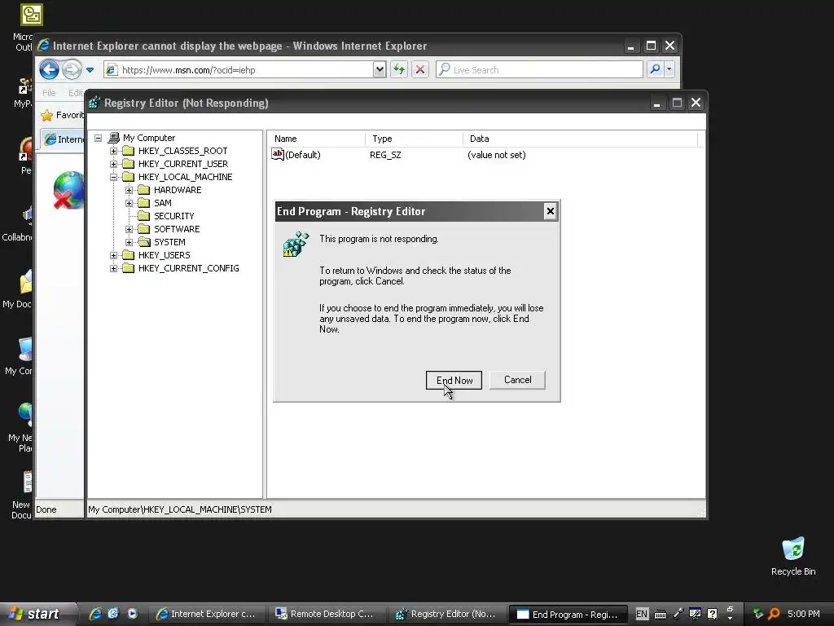Screen dimensions: 834x626
Task: Click Forward button in Internet Explorer
Action: coord(72,70)
